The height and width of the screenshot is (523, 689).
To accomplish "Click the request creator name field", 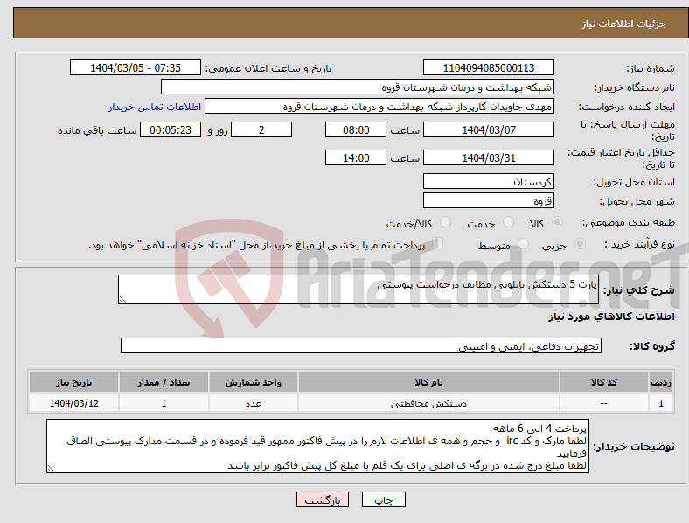I will (x=379, y=107).
